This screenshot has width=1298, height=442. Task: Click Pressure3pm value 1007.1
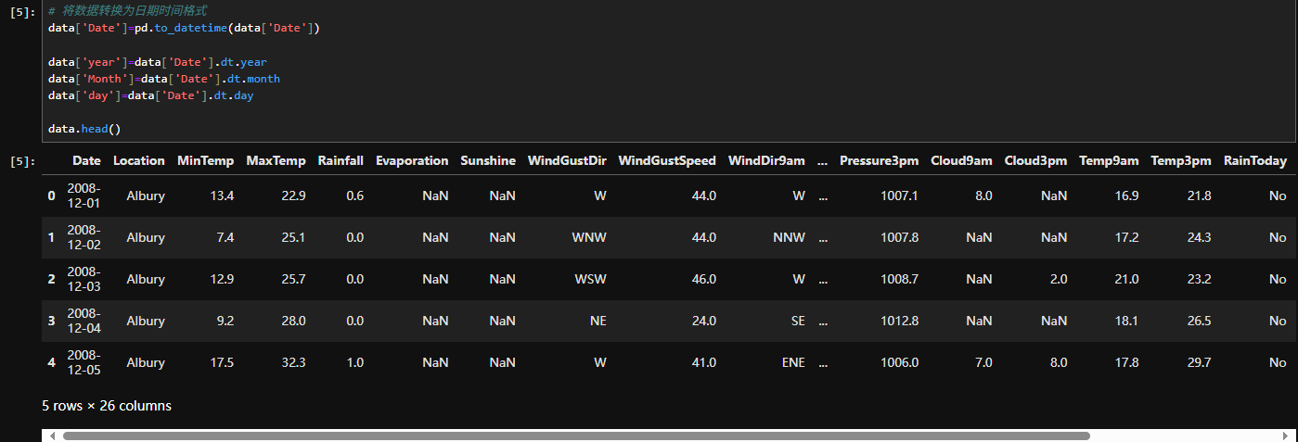tap(900, 196)
